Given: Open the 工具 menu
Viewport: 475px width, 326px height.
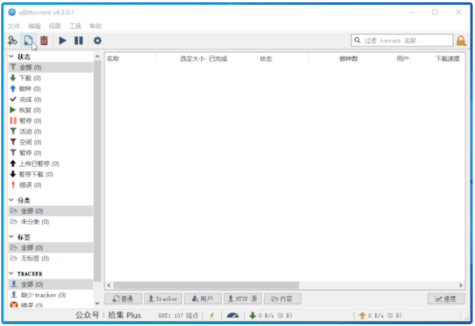Looking at the screenshot, I should (x=75, y=26).
